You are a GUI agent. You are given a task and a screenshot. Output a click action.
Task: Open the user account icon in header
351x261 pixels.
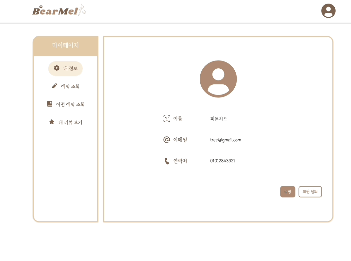pyautogui.click(x=328, y=11)
